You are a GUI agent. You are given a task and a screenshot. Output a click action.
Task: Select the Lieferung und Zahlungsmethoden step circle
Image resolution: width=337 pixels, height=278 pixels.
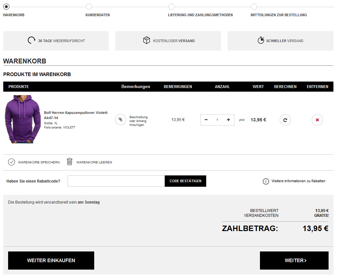[172, 7]
